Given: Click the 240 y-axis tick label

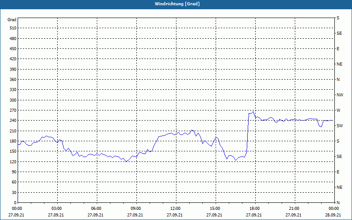Looking at the screenshot, I should 13,121.
